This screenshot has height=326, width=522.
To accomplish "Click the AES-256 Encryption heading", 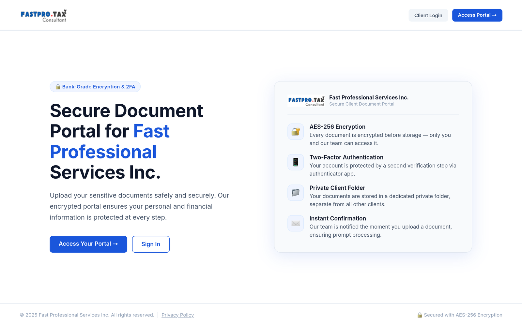I will pos(337,127).
